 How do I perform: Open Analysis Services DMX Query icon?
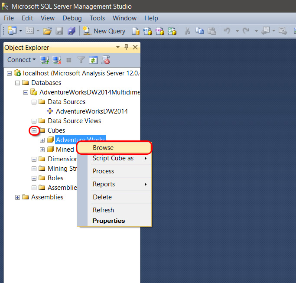pyautogui.click(x=160, y=31)
